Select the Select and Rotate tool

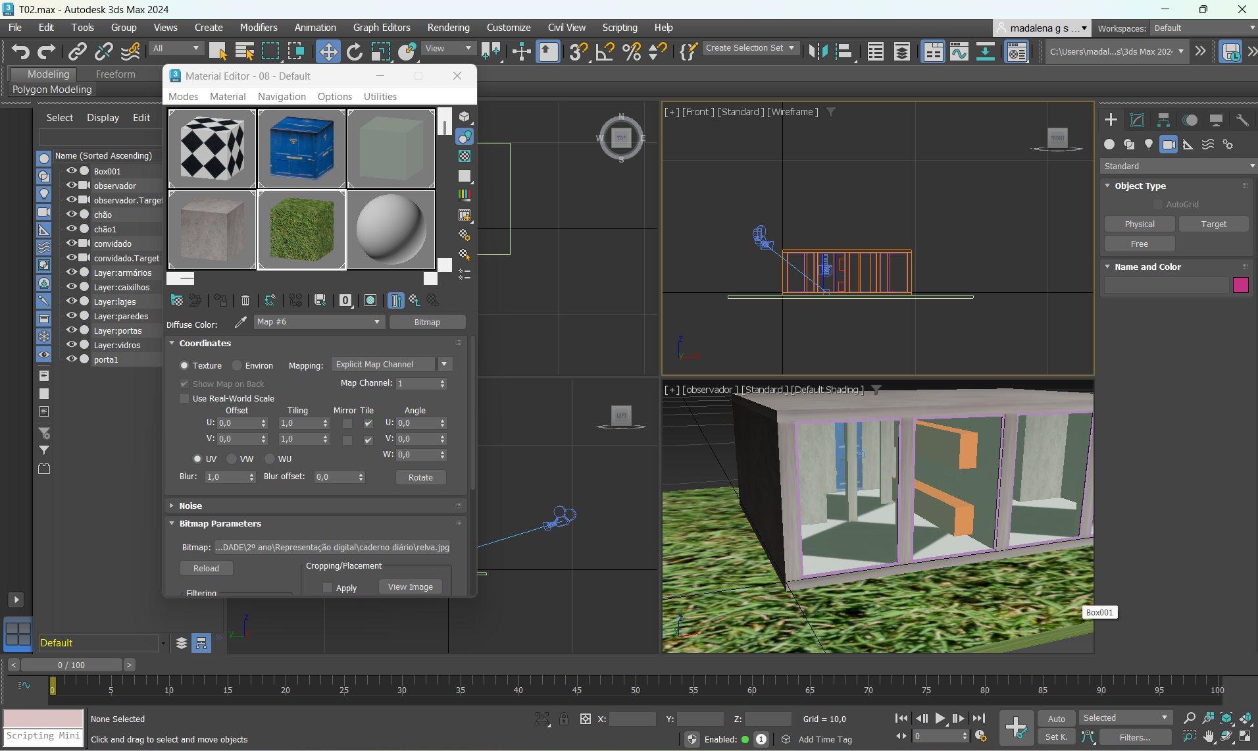click(x=354, y=51)
